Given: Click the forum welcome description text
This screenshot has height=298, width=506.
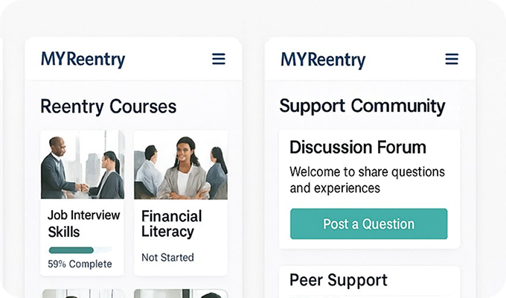Looking at the screenshot, I should pos(367,180).
